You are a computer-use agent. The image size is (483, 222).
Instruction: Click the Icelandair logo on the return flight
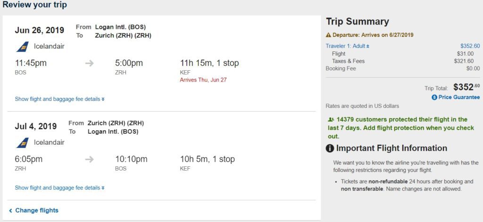pyautogui.click(x=22, y=143)
